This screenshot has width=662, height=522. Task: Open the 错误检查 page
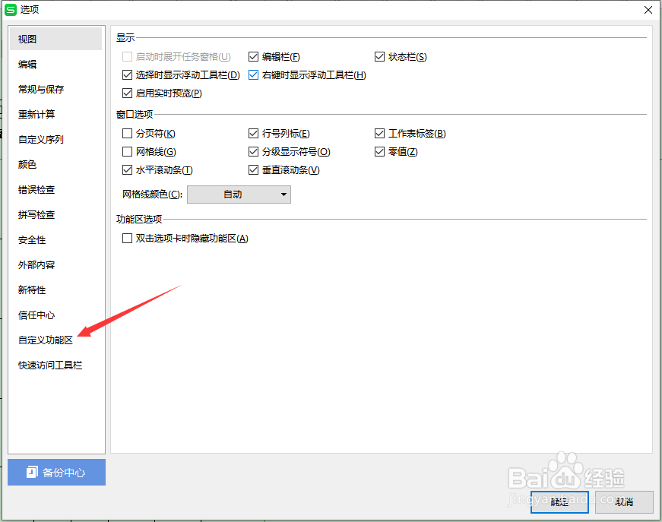pyautogui.click(x=36, y=189)
